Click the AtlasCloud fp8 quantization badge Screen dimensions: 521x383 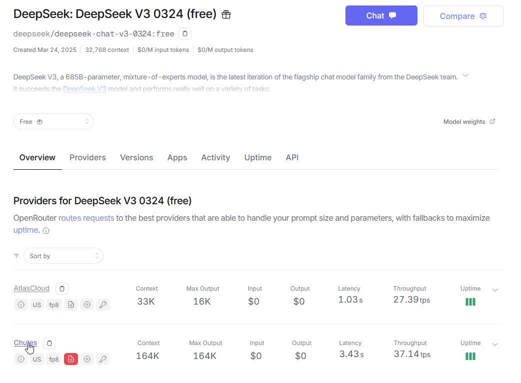54,304
